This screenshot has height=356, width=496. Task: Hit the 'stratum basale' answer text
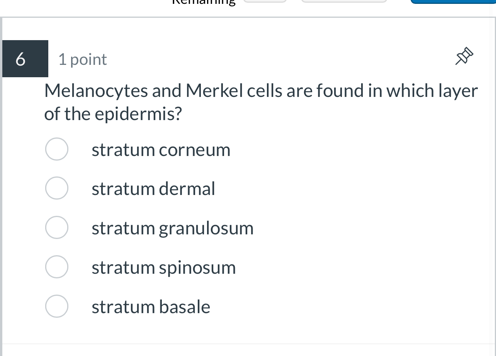[x=151, y=307]
